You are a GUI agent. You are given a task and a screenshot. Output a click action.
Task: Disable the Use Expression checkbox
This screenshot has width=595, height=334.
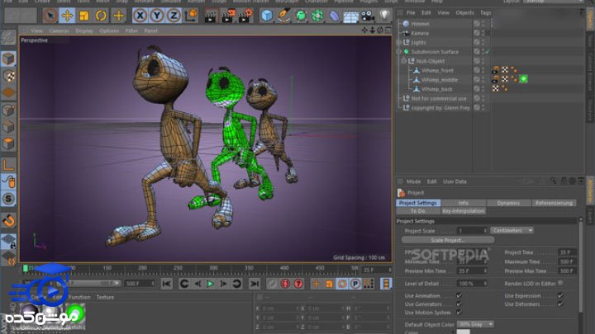coord(559,294)
